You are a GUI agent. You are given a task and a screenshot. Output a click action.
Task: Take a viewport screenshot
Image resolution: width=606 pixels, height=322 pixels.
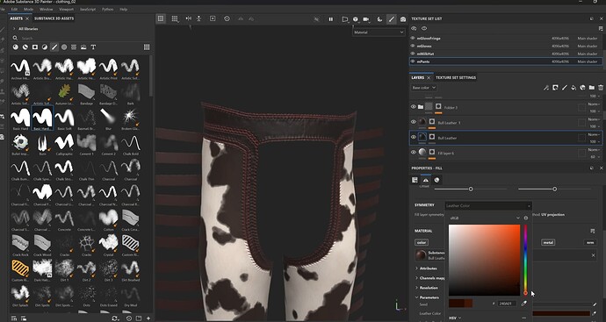[x=403, y=19]
